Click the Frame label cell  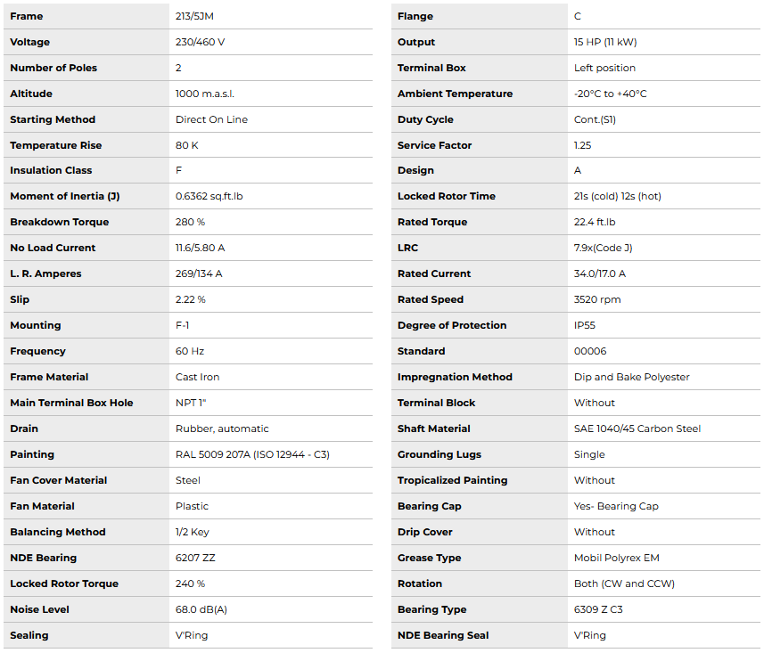[27, 16]
